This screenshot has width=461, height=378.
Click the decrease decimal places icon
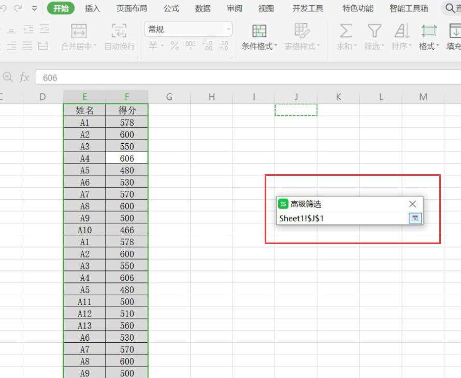(223, 46)
